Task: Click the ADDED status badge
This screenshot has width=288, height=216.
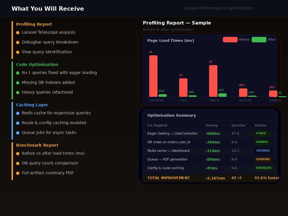Action: click(x=262, y=142)
